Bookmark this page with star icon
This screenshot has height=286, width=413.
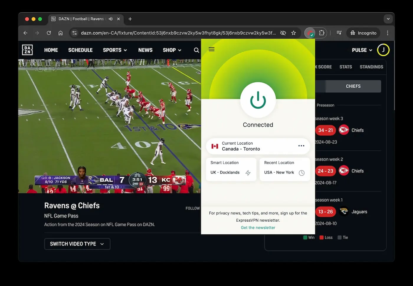pyautogui.click(x=294, y=33)
